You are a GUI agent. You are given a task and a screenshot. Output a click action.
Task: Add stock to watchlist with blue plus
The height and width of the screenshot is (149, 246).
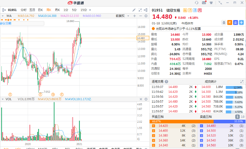(241, 23)
